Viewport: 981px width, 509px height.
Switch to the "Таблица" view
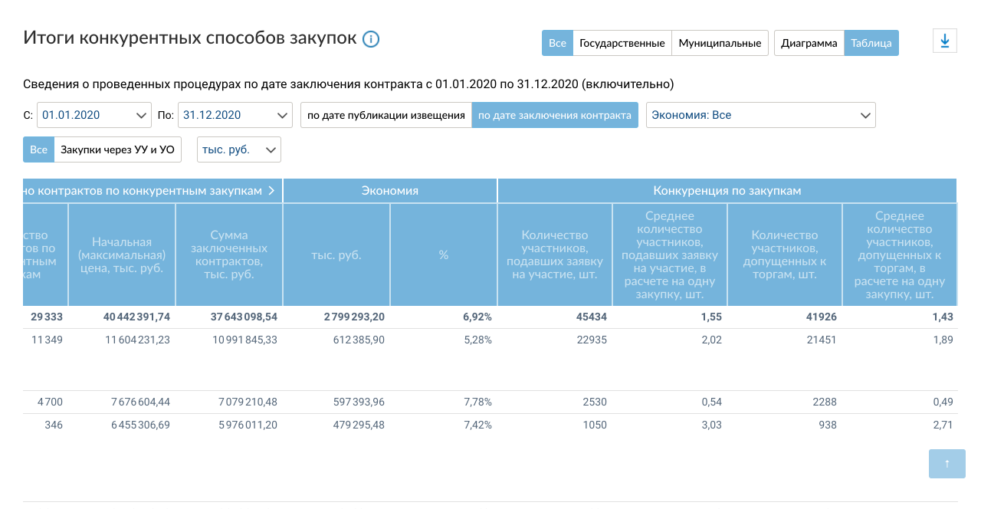coord(871,43)
